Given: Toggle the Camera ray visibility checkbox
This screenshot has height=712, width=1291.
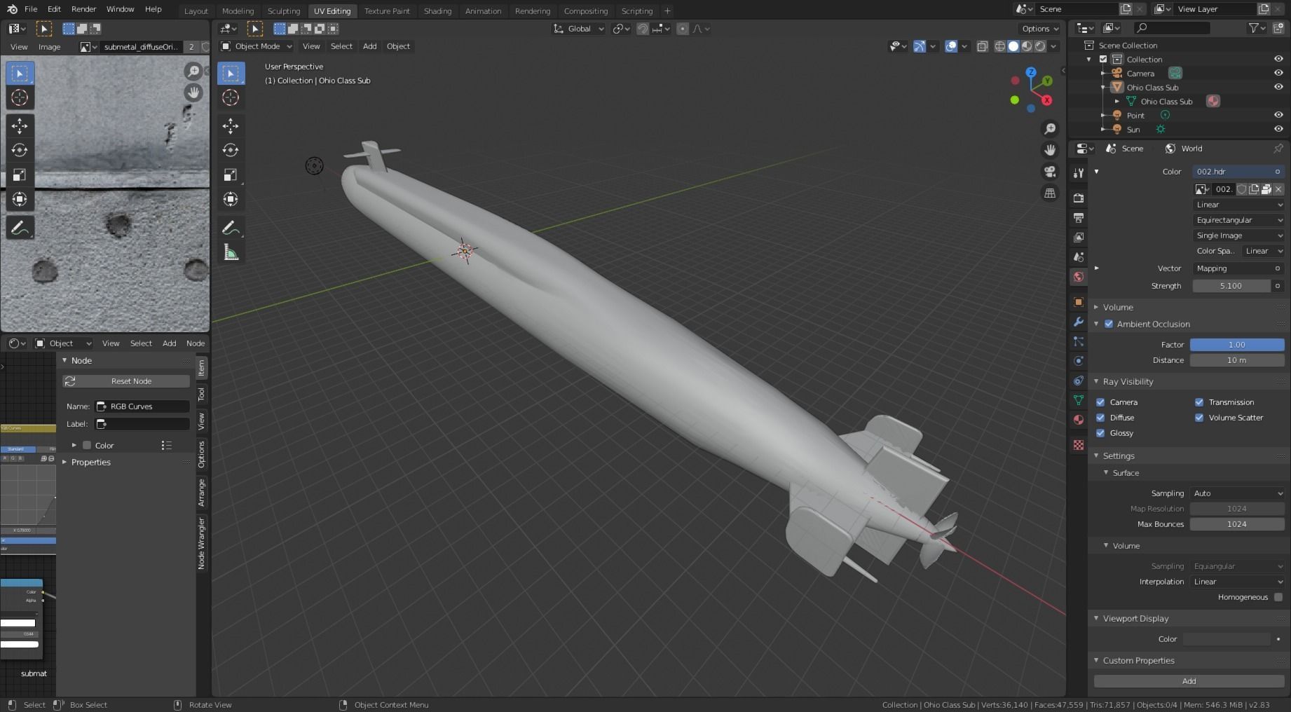Looking at the screenshot, I should pos(1100,402).
